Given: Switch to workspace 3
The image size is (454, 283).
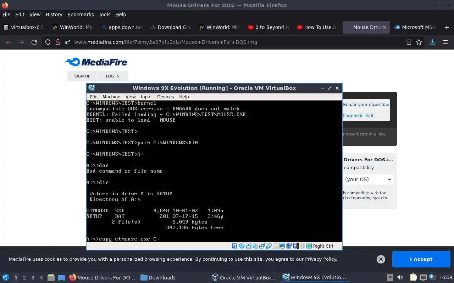Looking at the screenshot, I should pos(33,278).
